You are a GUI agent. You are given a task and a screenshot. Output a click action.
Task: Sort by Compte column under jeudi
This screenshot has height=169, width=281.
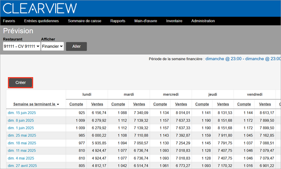click(x=202, y=104)
